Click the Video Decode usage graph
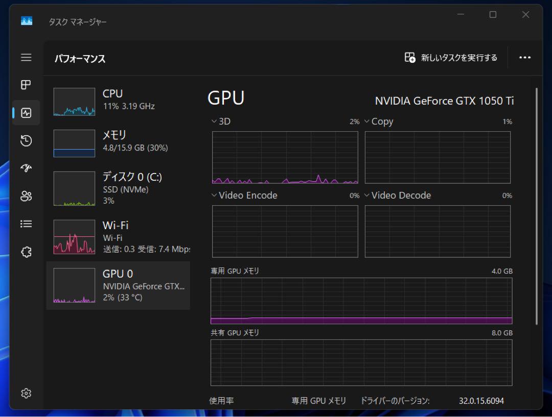552x417 pixels. pos(438,231)
